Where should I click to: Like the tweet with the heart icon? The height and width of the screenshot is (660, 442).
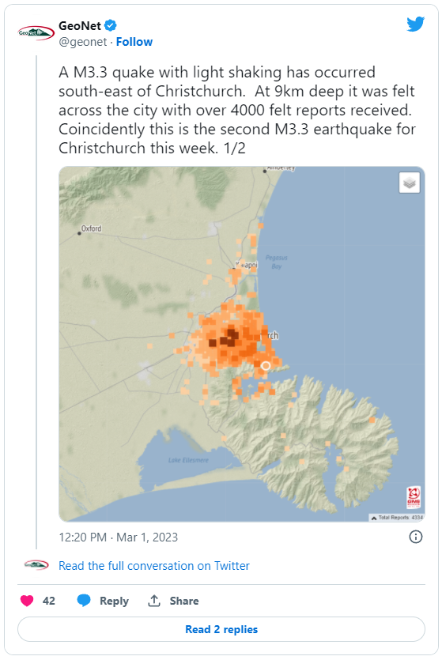(x=27, y=601)
